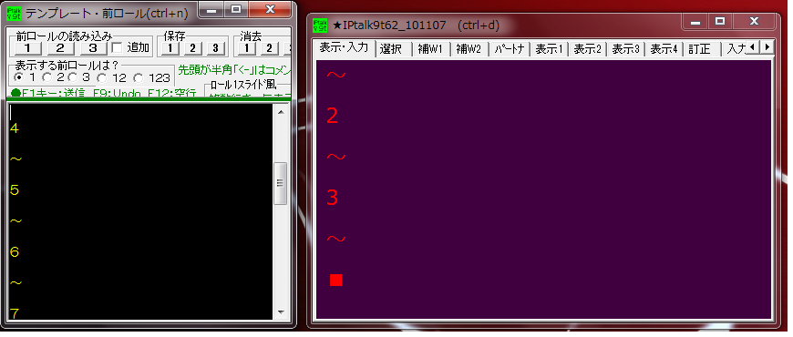
Task: Enable the 追加 checkbox
Action: (x=117, y=48)
